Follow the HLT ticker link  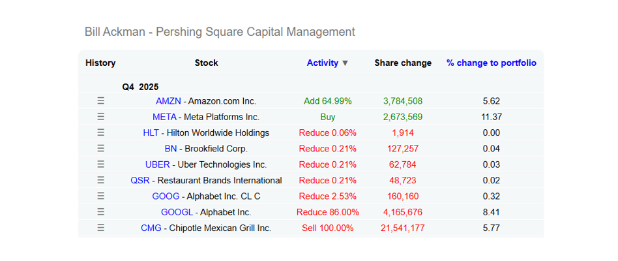tap(151, 133)
